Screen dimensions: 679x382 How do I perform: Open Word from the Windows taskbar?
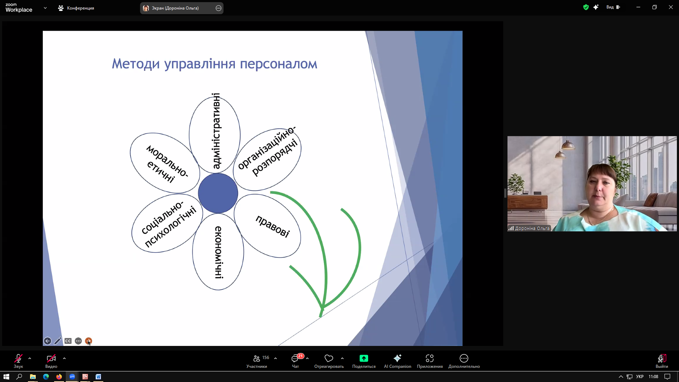click(x=98, y=377)
